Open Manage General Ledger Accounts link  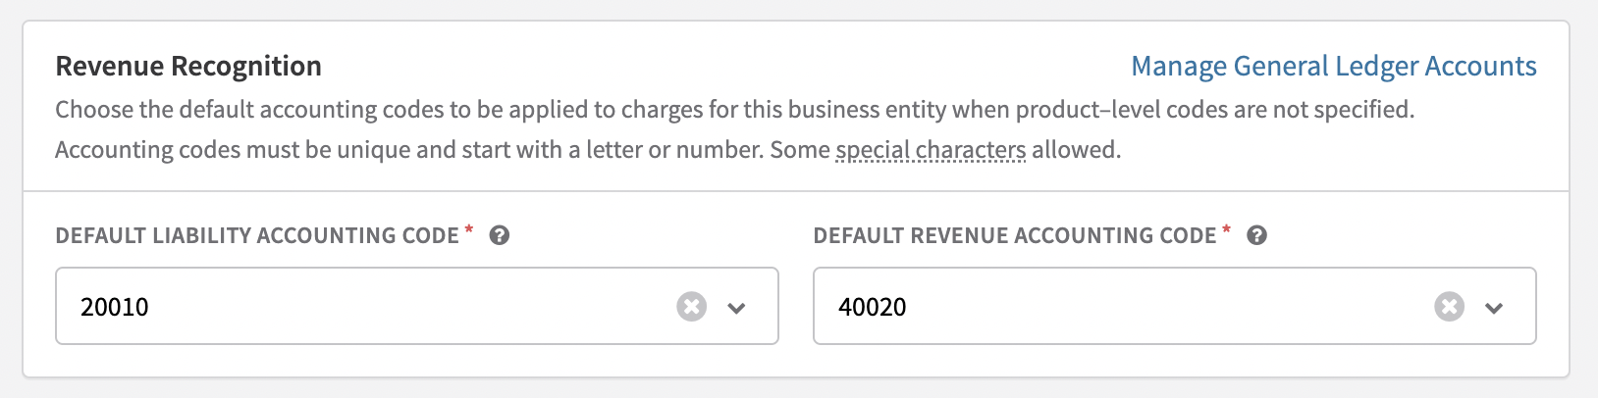click(x=1334, y=66)
